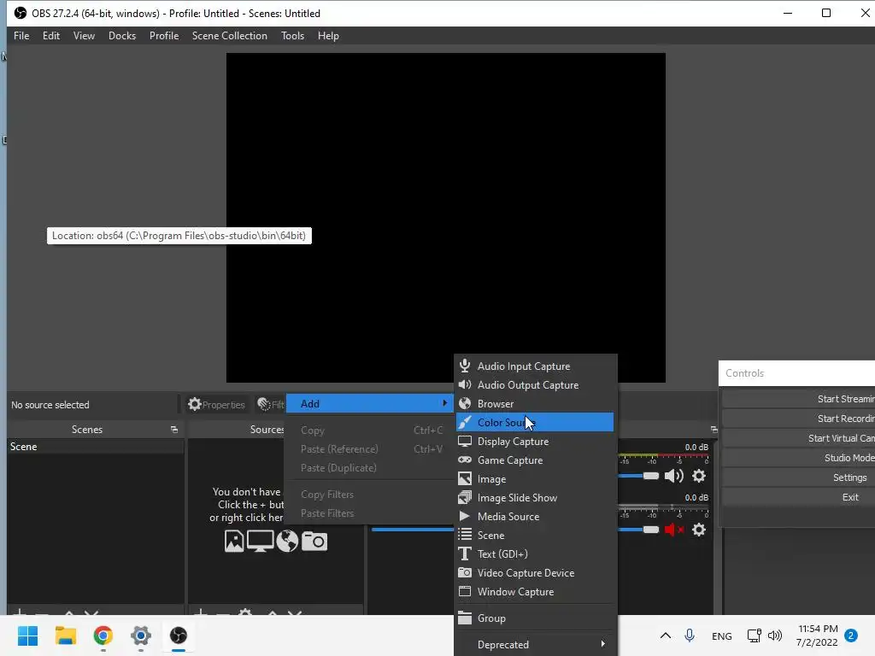Add a Text (GDI+) source
Image resolution: width=875 pixels, height=656 pixels.
[x=535, y=553]
